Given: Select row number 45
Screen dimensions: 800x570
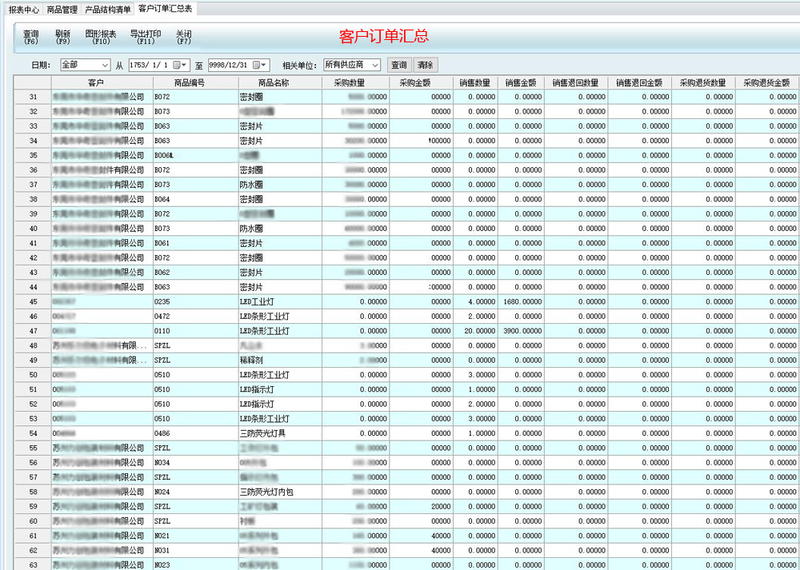Looking at the screenshot, I should (33, 302).
